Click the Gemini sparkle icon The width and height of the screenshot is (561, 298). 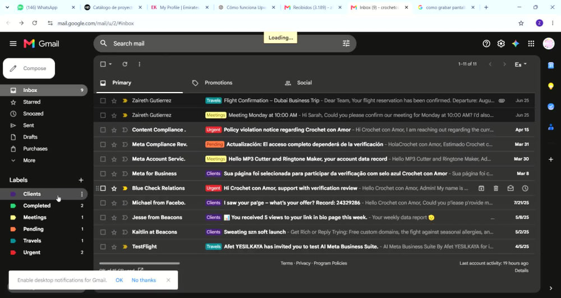pyautogui.click(x=516, y=44)
